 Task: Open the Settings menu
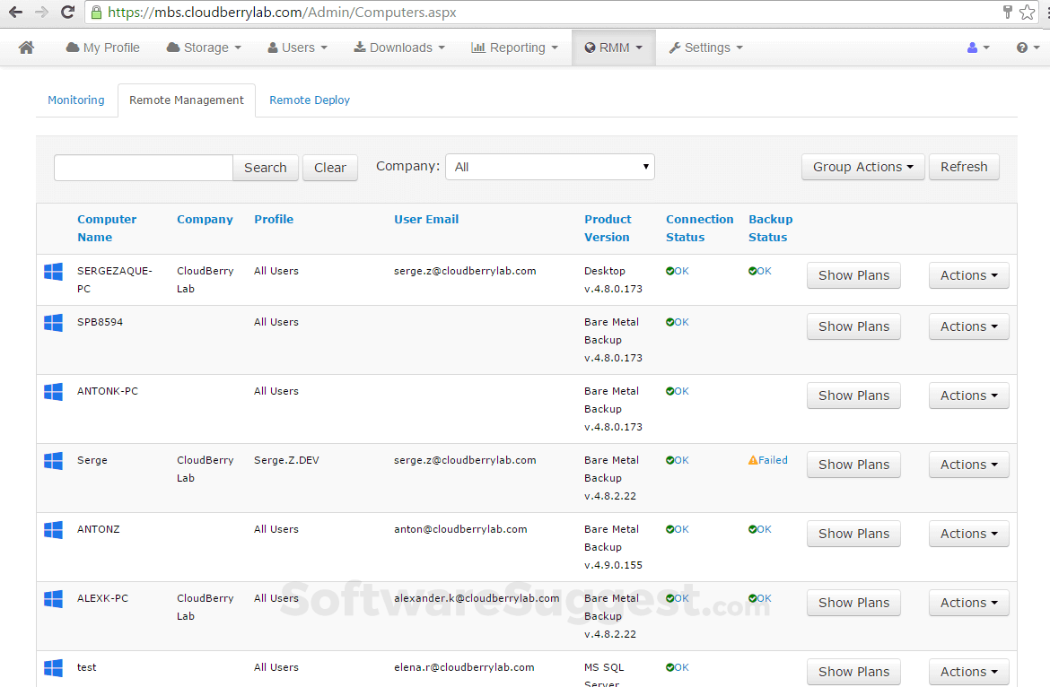coord(705,47)
